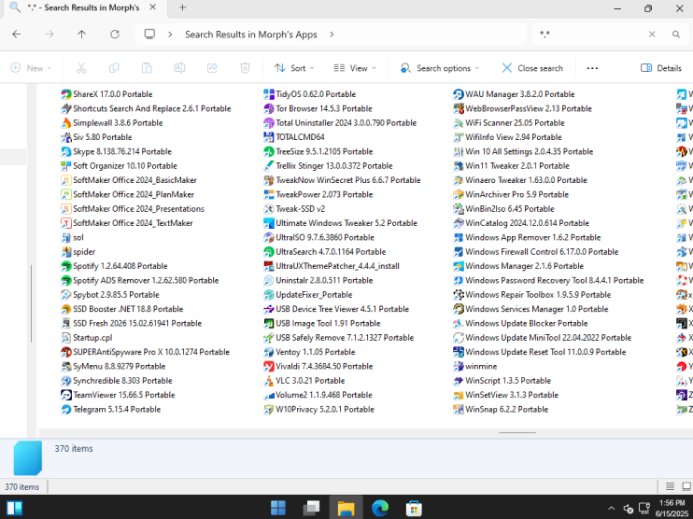Select the Tor Browser 14.5.3 icon
Screen dimensions: 693x519
269,108
